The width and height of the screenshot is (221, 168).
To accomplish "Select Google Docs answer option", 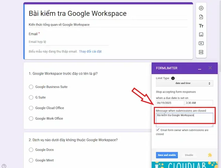I will coord(31,150).
